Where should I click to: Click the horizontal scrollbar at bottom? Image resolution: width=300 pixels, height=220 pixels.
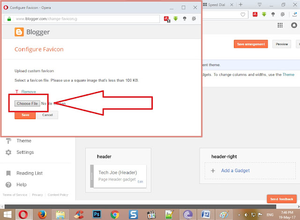point(140,206)
